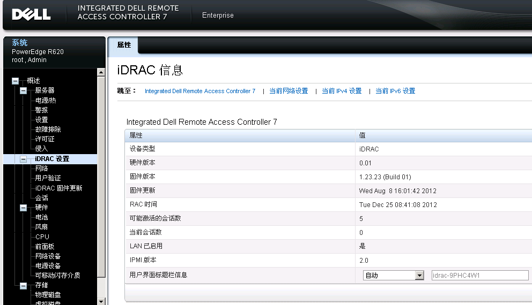Click the 固件更新 value Wed Aug 8
Viewport: 532px width, 305px height.
tap(397, 191)
